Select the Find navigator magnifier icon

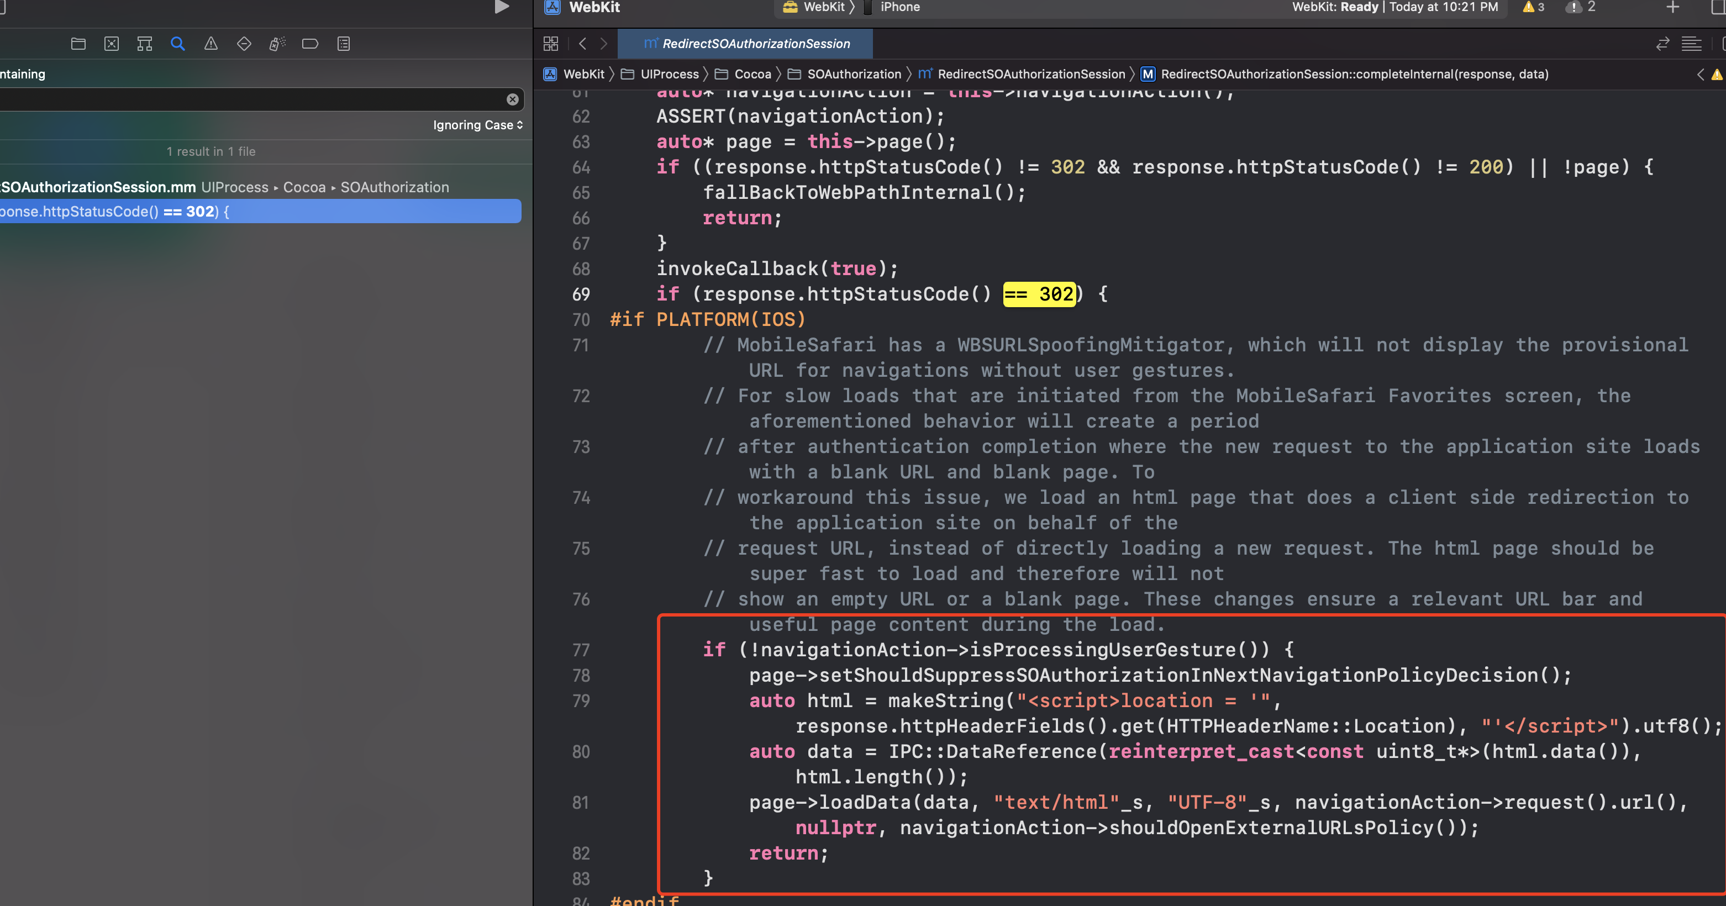(x=177, y=44)
